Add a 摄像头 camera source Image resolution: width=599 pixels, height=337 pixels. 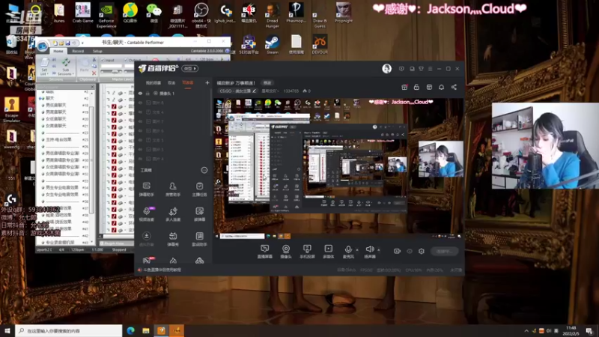286,252
